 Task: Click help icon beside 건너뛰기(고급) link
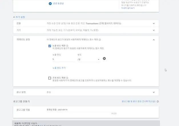point(158,101)
